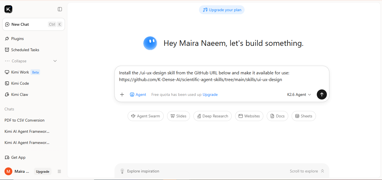
Task: Click the Chats section heading
Action: coord(9,109)
